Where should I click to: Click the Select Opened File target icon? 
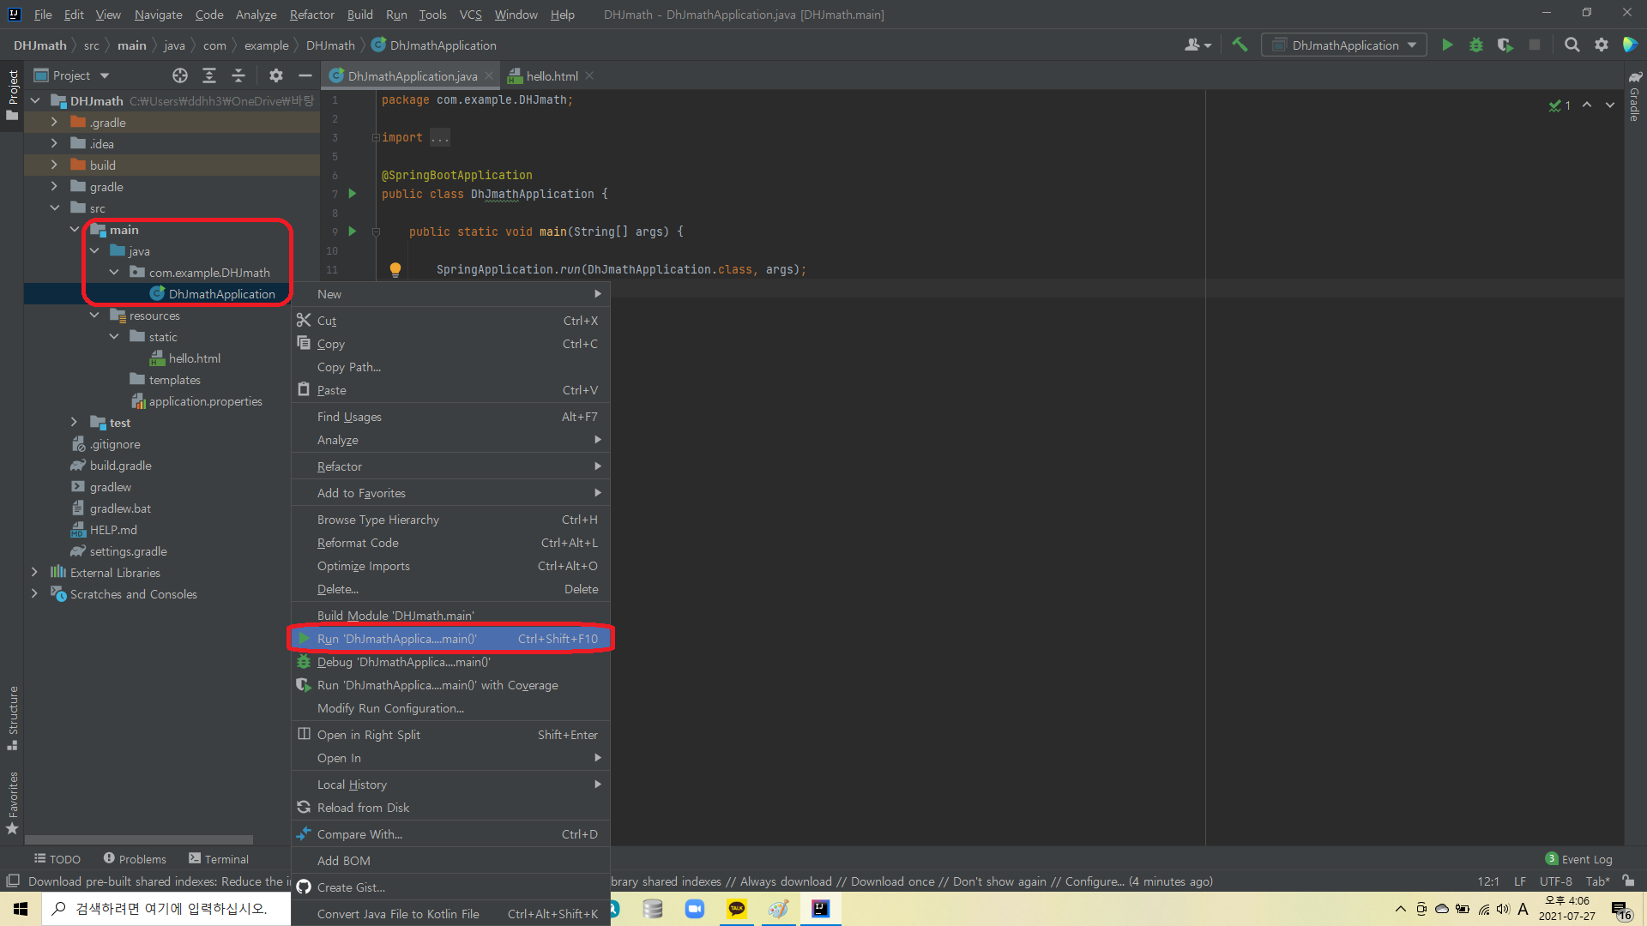pyautogui.click(x=179, y=75)
